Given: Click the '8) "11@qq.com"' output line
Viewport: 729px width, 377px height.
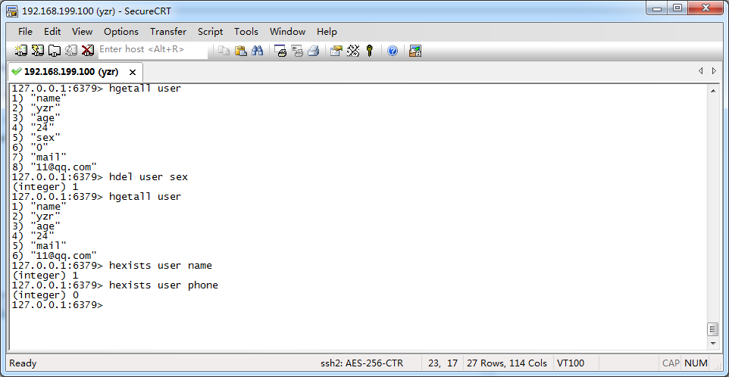Looking at the screenshot, I should coord(54,167).
